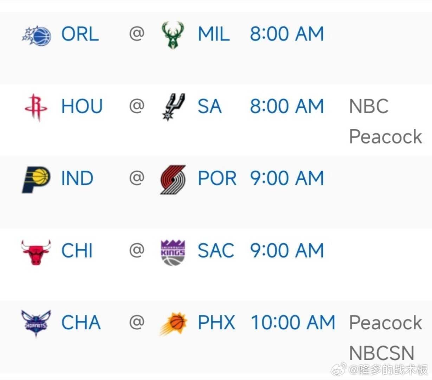Follow the HOU team link
Screen dimensions: 432x380
[x=82, y=106]
